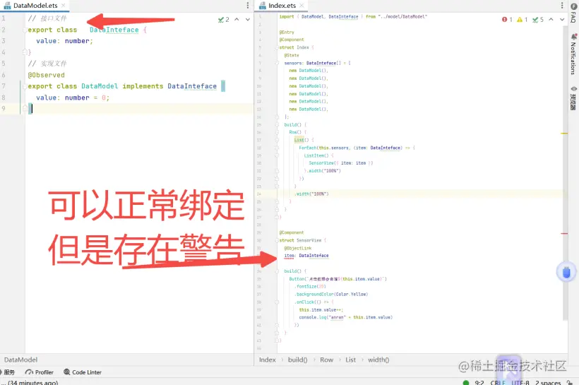The width and height of the screenshot is (579, 385).
Task: Click the ForEach call in Index.ets
Action: (x=306, y=148)
